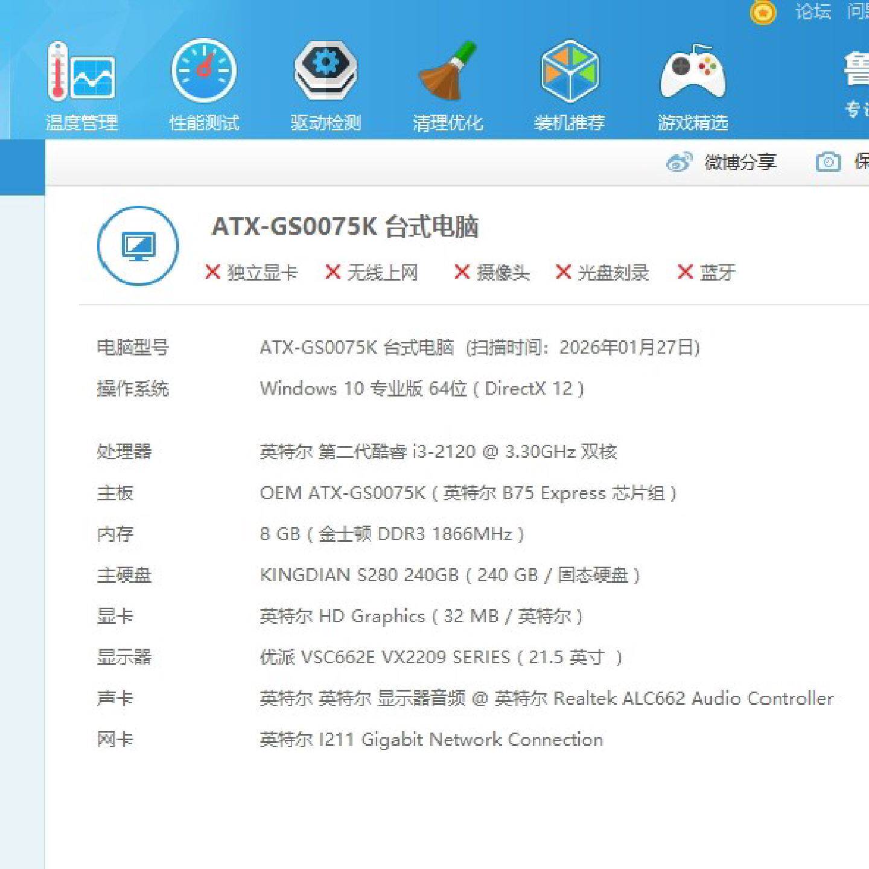Click the OEM ATX-GS0075K motherboard value
Screen dimensions: 869x869
pyautogui.click(x=468, y=493)
